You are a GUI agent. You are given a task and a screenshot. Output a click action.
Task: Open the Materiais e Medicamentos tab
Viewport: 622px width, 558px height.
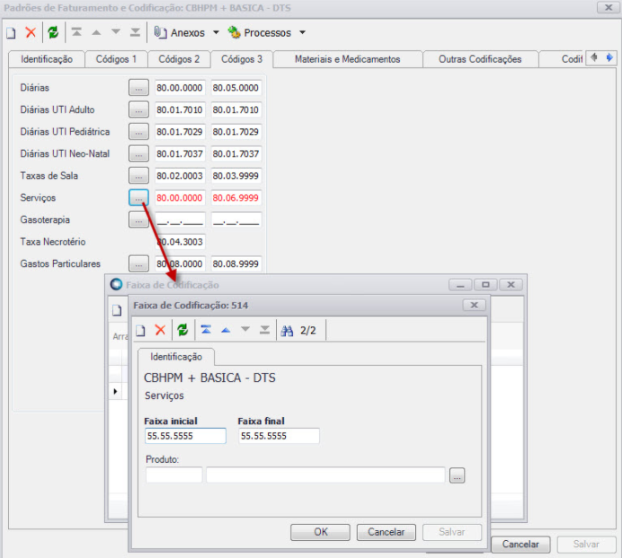(x=348, y=59)
